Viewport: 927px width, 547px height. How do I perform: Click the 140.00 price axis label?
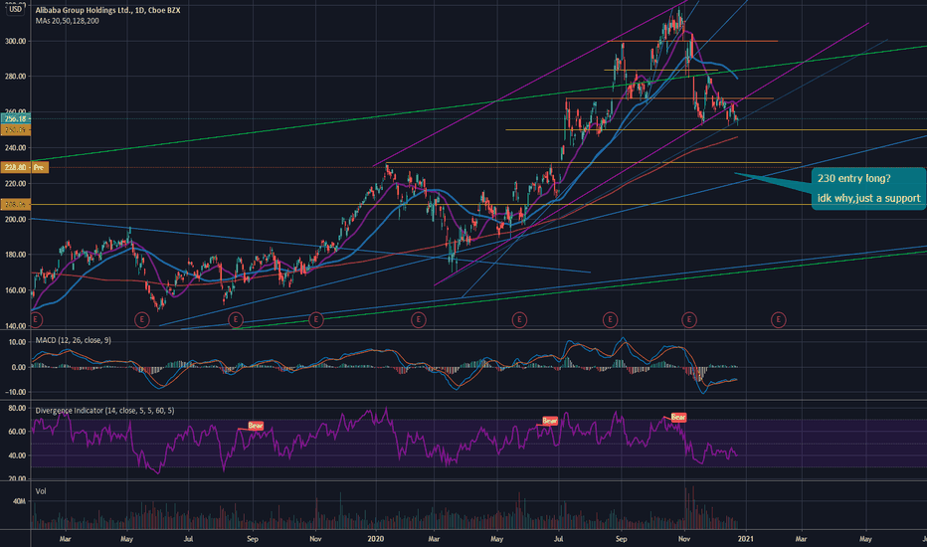click(15, 326)
